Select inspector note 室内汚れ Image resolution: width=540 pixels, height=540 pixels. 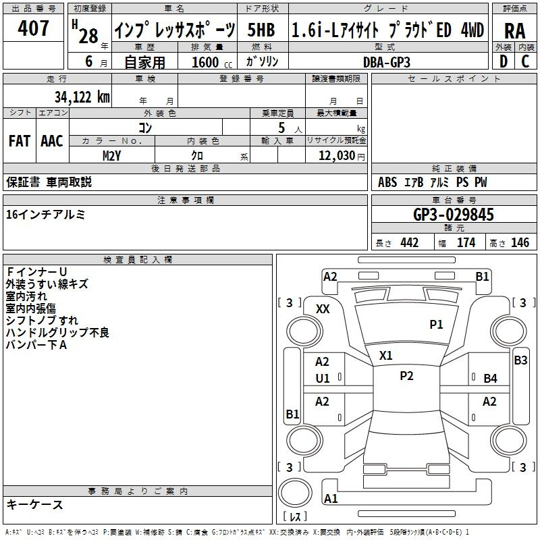tap(26, 296)
